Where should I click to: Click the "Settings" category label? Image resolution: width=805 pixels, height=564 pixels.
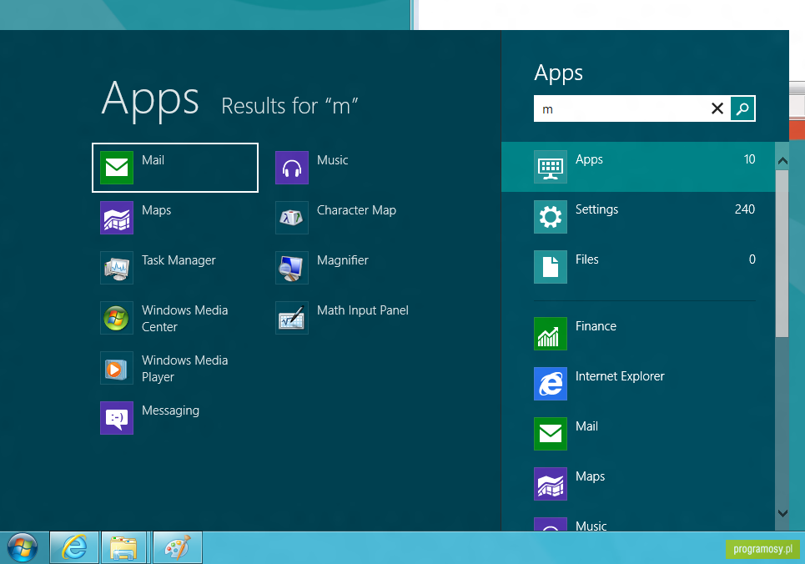[x=596, y=209]
